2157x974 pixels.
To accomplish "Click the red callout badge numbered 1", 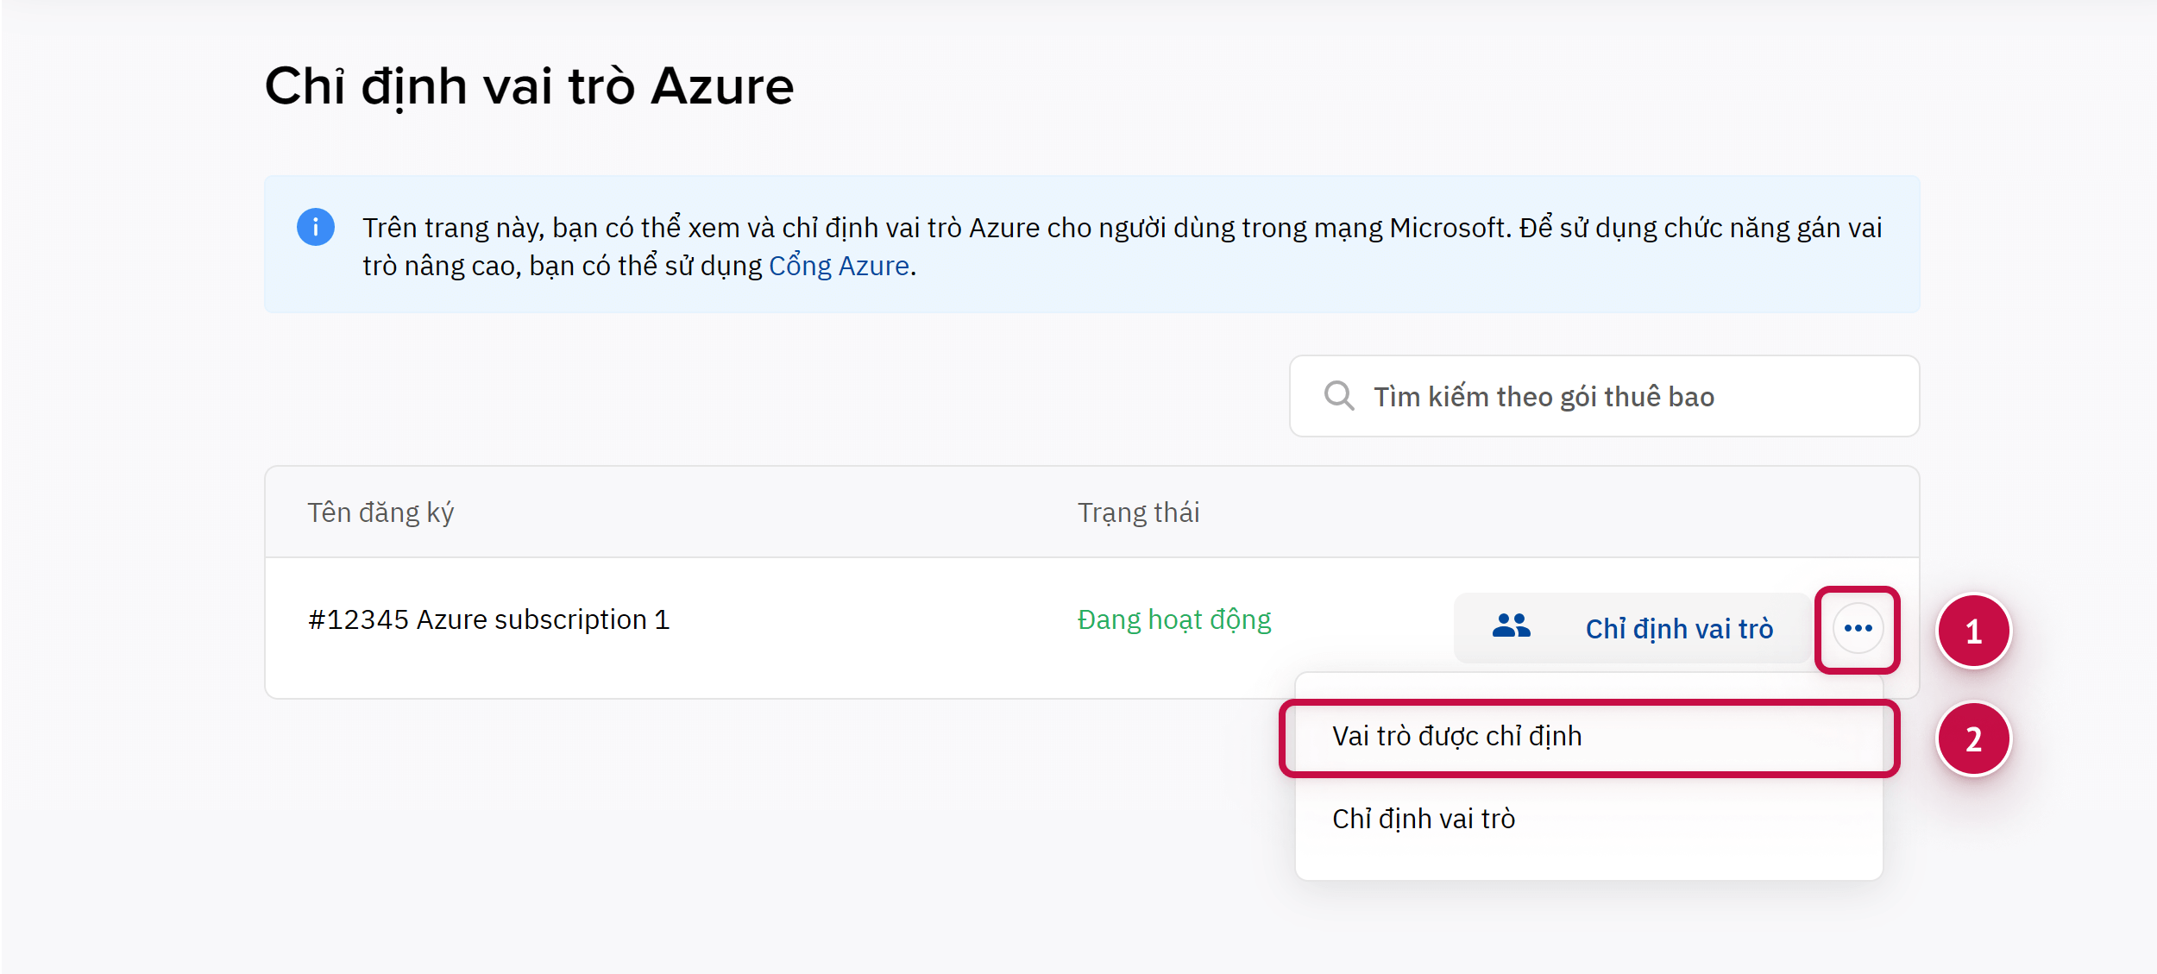I will tap(1973, 632).
